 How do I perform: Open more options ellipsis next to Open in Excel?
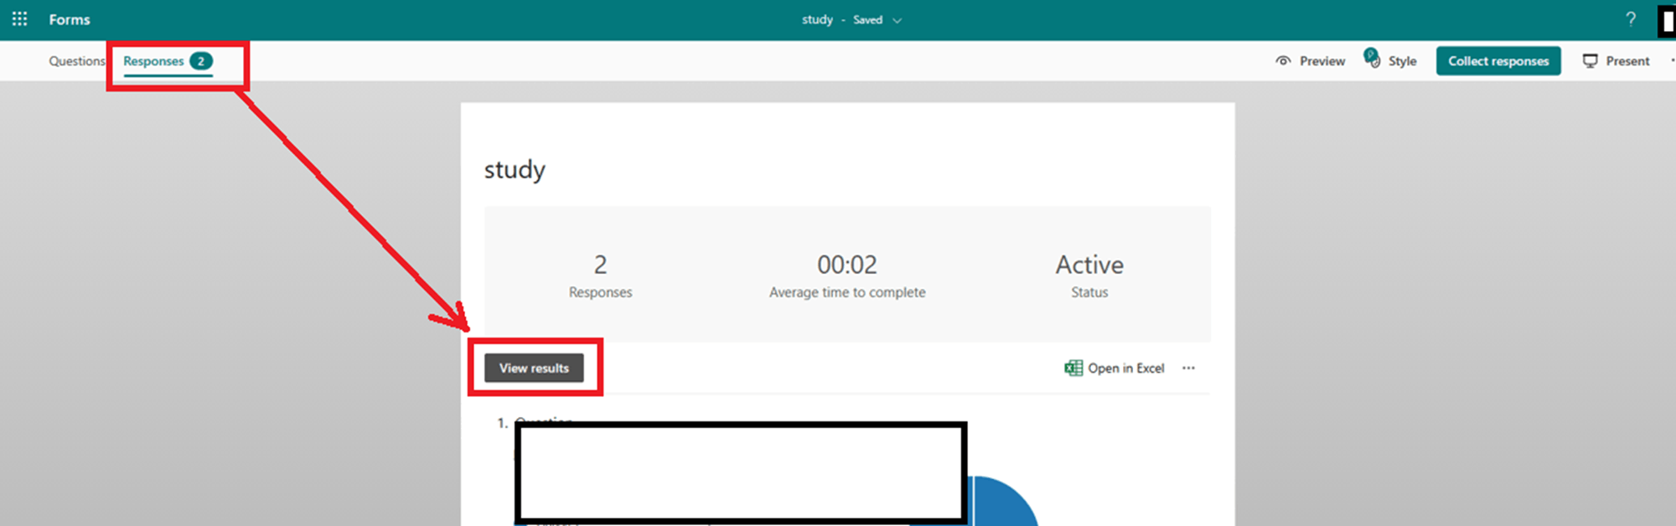[x=1188, y=368]
